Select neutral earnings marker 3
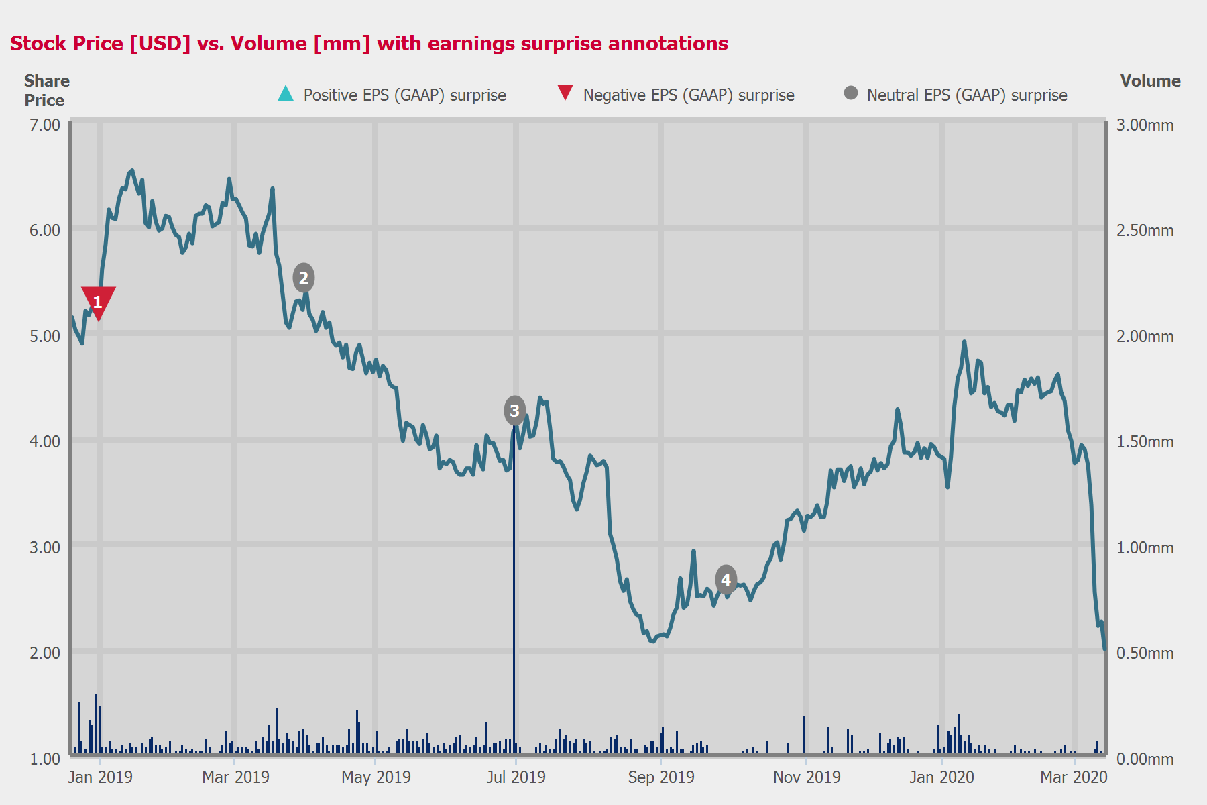The image size is (1207, 805). pyautogui.click(x=514, y=411)
